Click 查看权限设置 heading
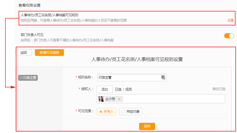 [x=29, y=5]
